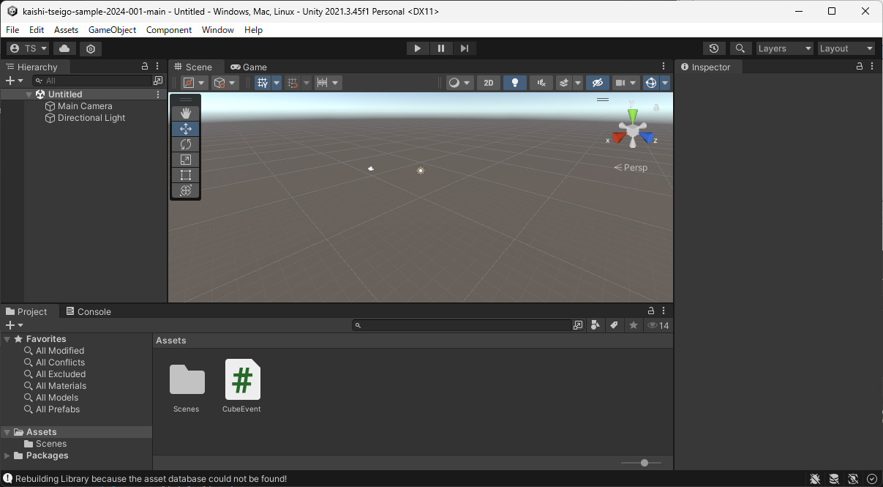Toggle scene visibility hidden objects eye
Image resolution: width=883 pixels, height=487 pixels.
[x=597, y=83]
